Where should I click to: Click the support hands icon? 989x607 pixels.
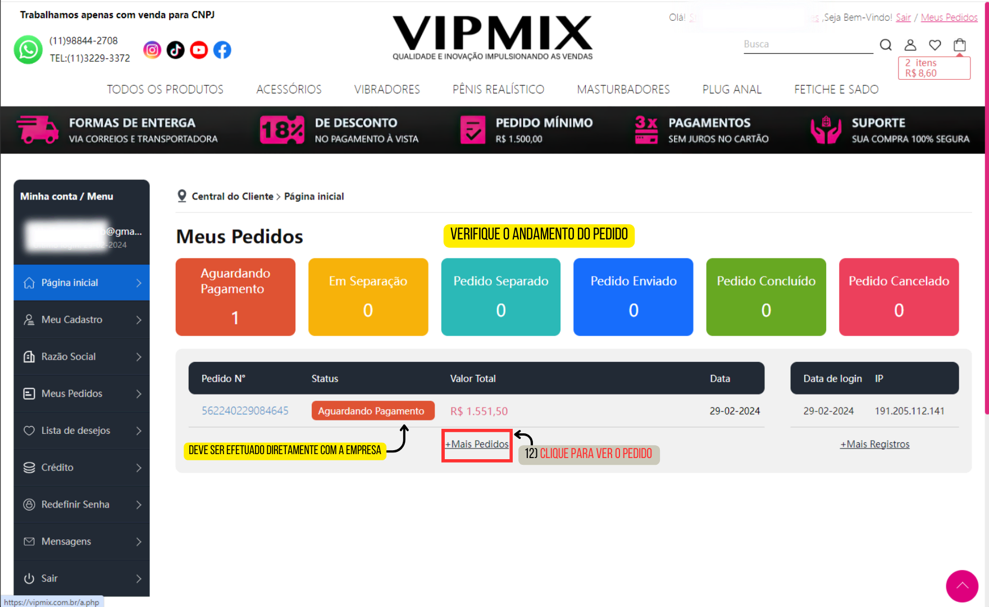826,130
